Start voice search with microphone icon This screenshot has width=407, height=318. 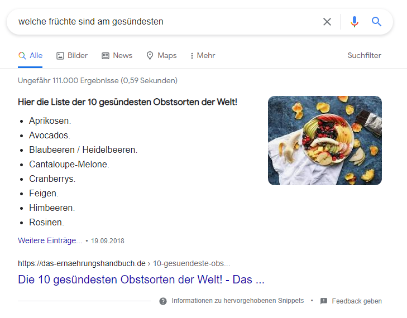click(x=355, y=22)
